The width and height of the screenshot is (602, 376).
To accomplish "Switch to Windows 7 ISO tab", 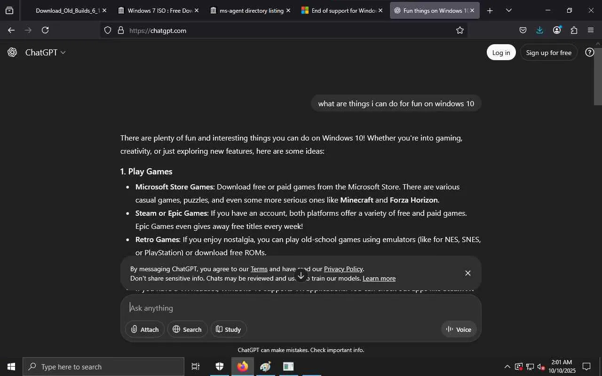I will [158, 10].
